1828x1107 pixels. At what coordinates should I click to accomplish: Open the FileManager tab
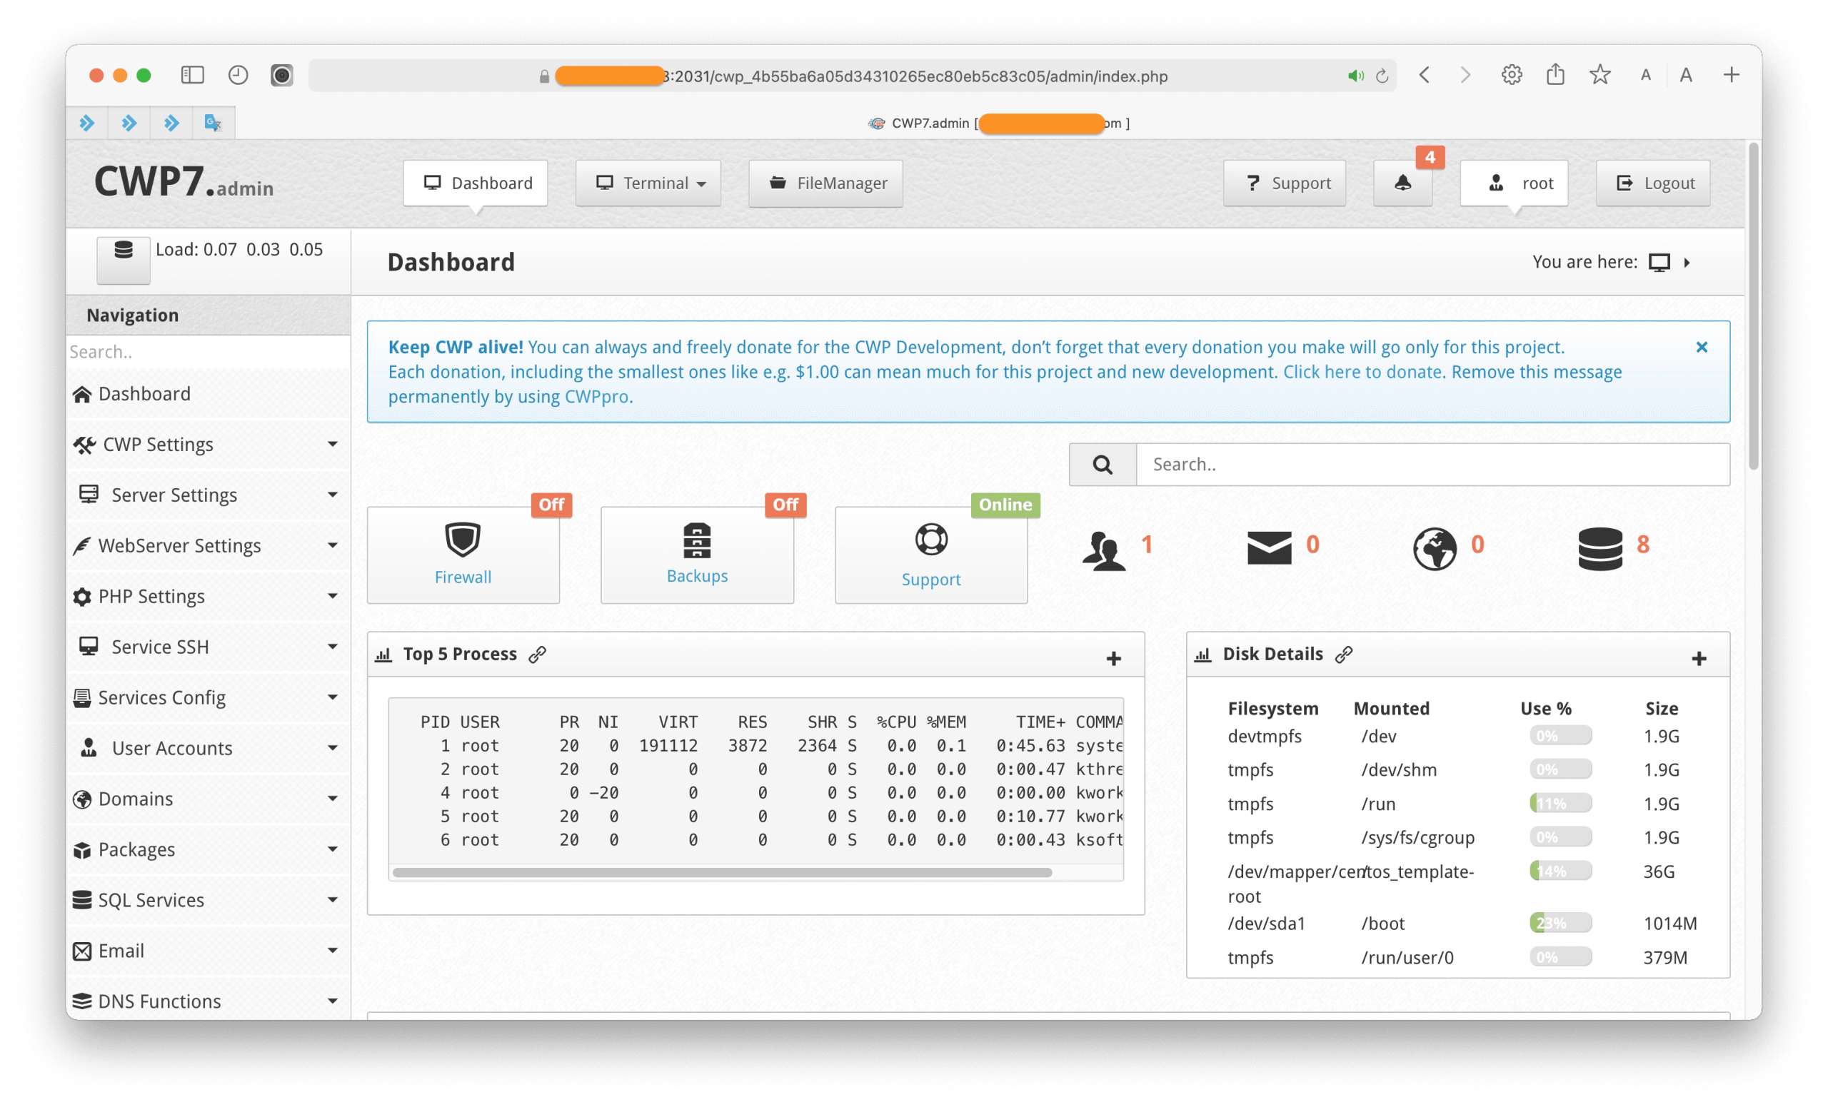(x=825, y=183)
